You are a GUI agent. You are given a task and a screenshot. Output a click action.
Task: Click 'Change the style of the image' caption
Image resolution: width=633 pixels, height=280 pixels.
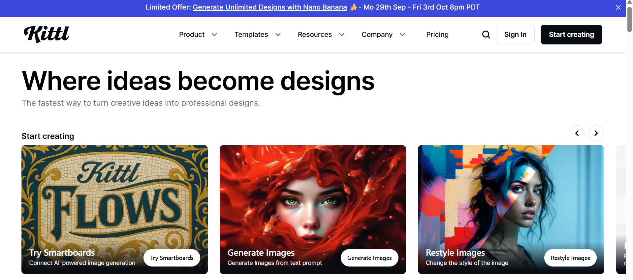point(467,263)
